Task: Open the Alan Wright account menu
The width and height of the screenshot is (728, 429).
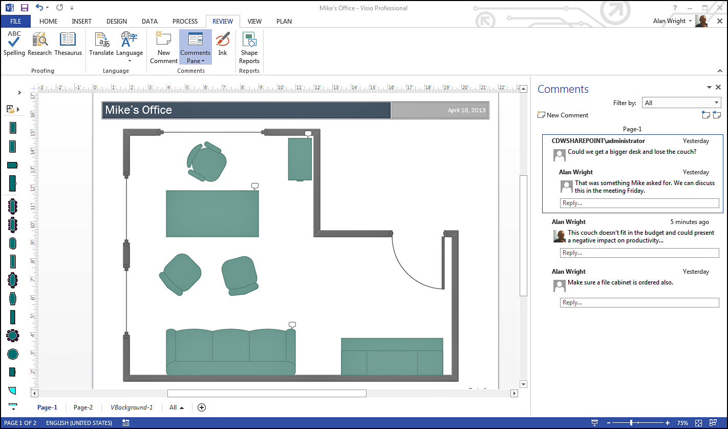Action: tap(673, 21)
